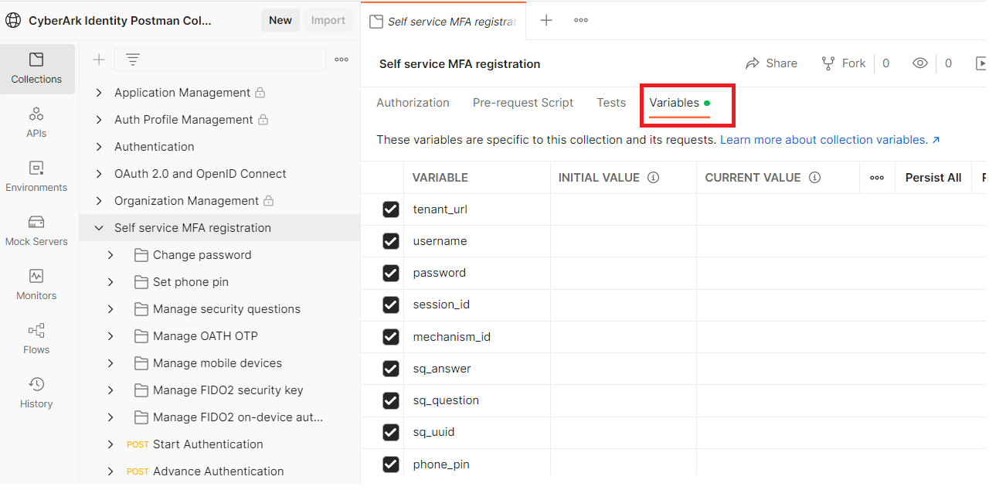Open the Environments sidebar panel
The image size is (1006, 490).
(x=36, y=177)
